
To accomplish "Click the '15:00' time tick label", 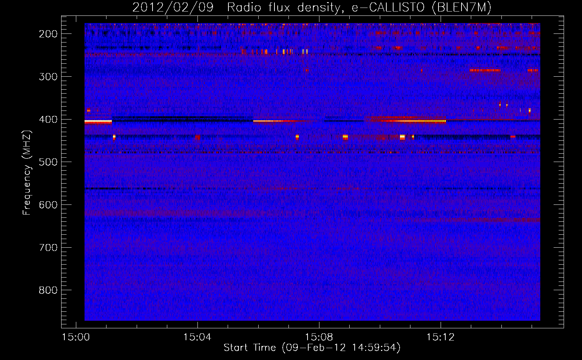I will click(76, 337).
